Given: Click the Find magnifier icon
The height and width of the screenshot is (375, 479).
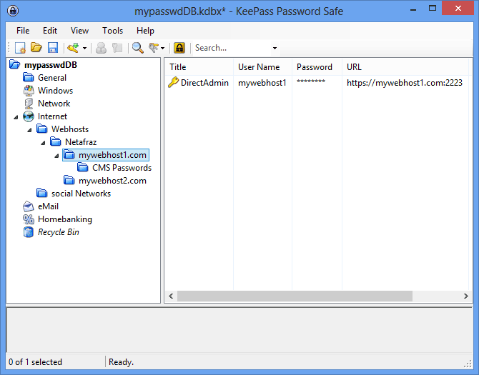Looking at the screenshot, I should (138, 48).
